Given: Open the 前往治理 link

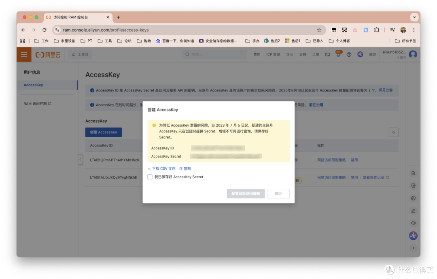Looking at the screenshot, I should [x=316, y=105].
